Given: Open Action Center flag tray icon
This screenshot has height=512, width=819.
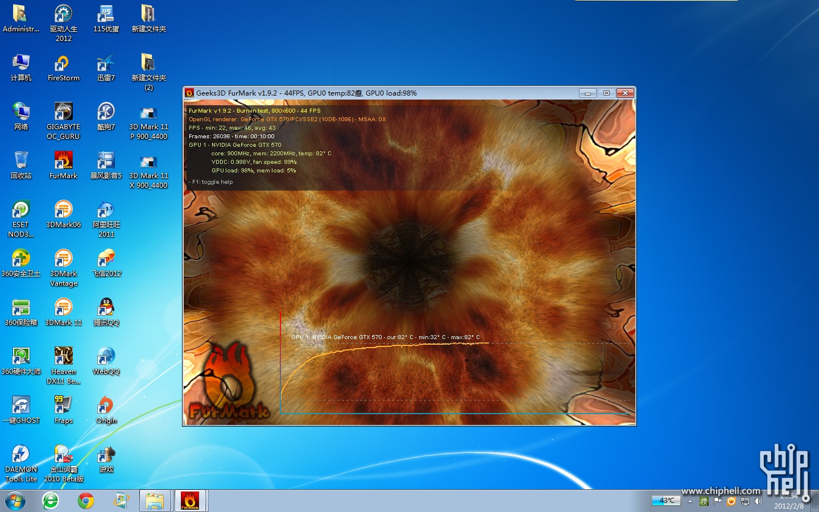Looking at the screenshot, I should pyautogui.click(x=718, y=501).
